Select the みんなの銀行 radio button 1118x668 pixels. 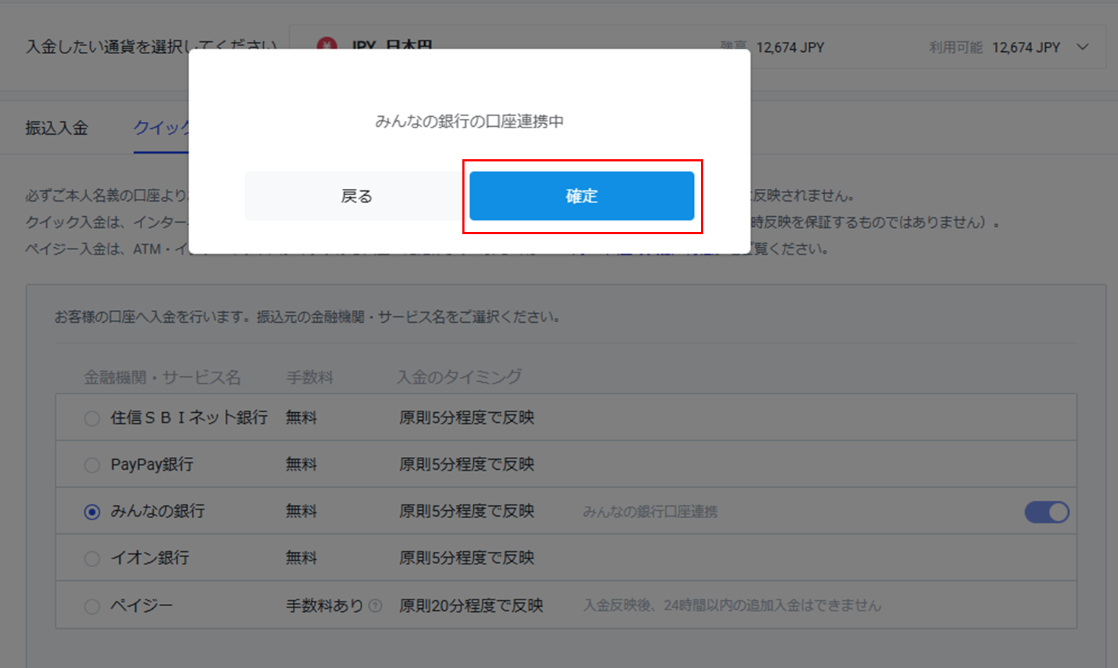pos(92,512)
